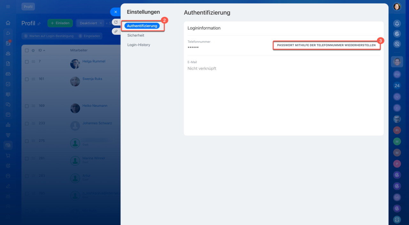Open the green M contact avatar
This screenshot has width=409, height=225.
point(397,142)
